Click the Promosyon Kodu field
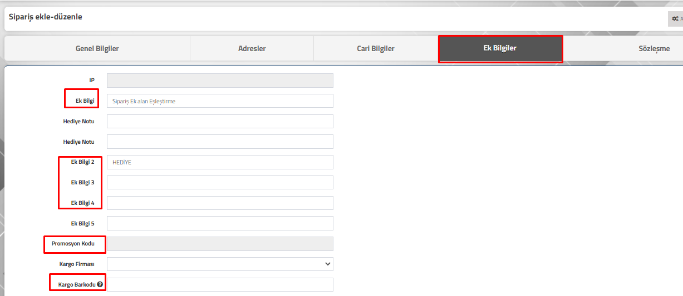 220,244
